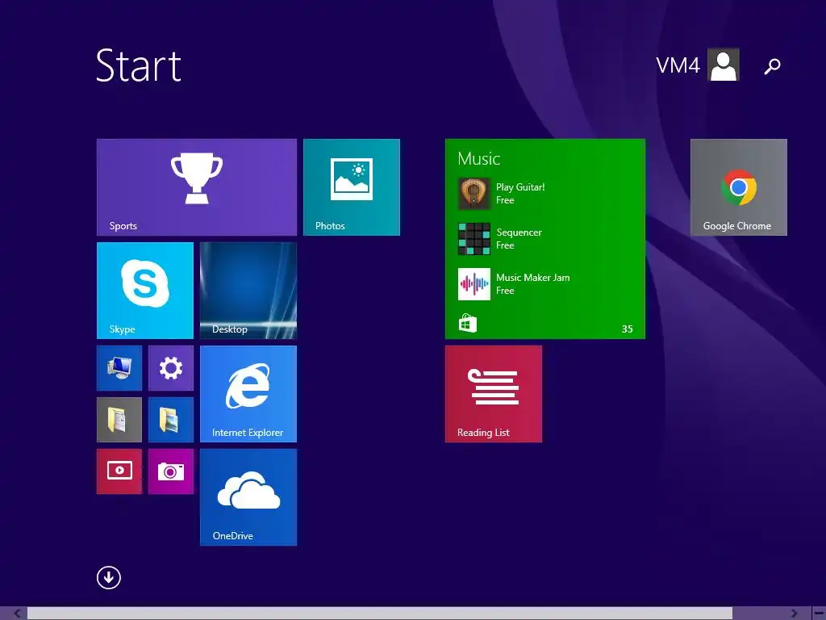Open the Photos tile
Screen dimensions: 826x620
(x=352, y=187)
